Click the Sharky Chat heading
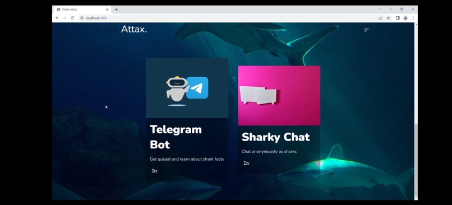Image resolution: width=452 pixels, height=205 pixels. point(275,137)
